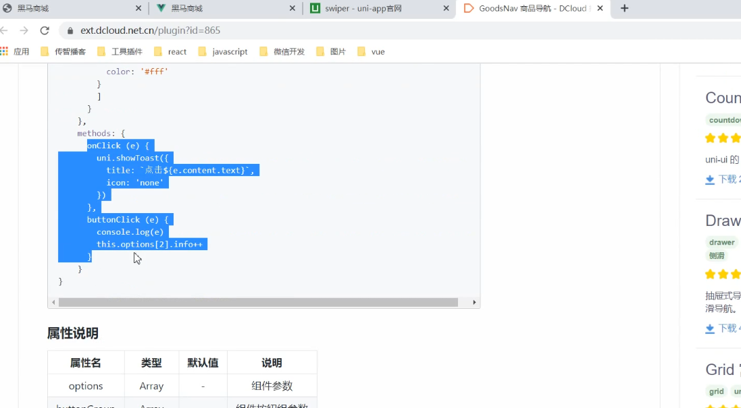This screenshot has width=741, height=408.
Task: Click the download link in Drawer card
Action: pos(730,328)
